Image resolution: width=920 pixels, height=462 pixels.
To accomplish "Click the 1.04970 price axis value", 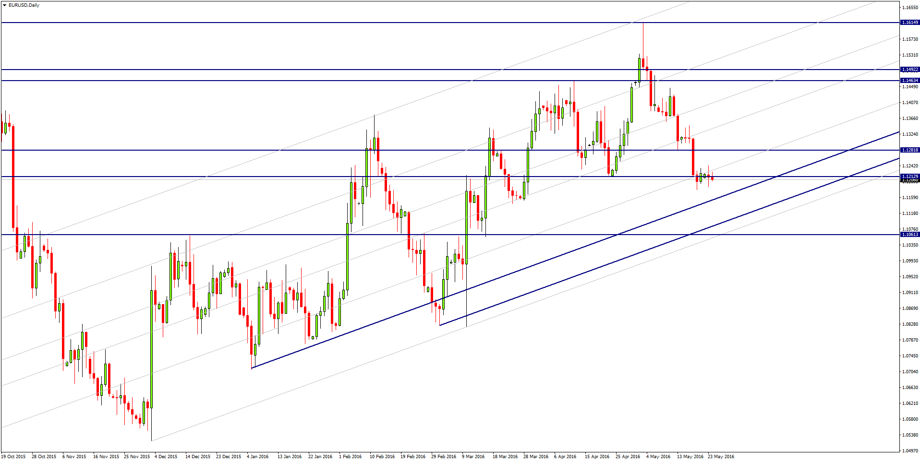I will [x=910, y=451].
